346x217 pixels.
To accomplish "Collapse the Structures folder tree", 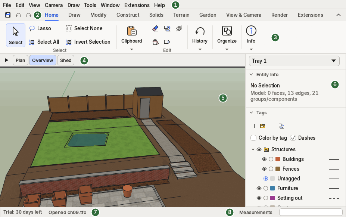I will click(x=253, y=149).
